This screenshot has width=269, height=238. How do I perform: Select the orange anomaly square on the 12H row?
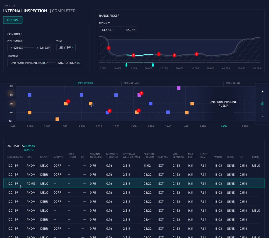[57, 119]
